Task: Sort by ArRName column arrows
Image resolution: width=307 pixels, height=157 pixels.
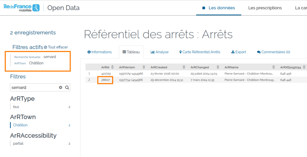Action: (273, 67)
